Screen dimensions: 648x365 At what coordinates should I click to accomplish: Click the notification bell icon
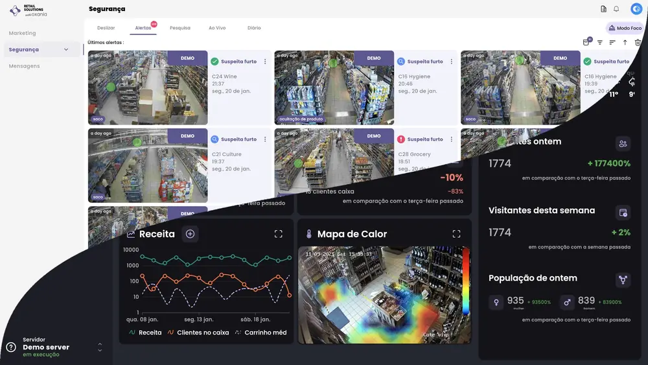point(616,8)
